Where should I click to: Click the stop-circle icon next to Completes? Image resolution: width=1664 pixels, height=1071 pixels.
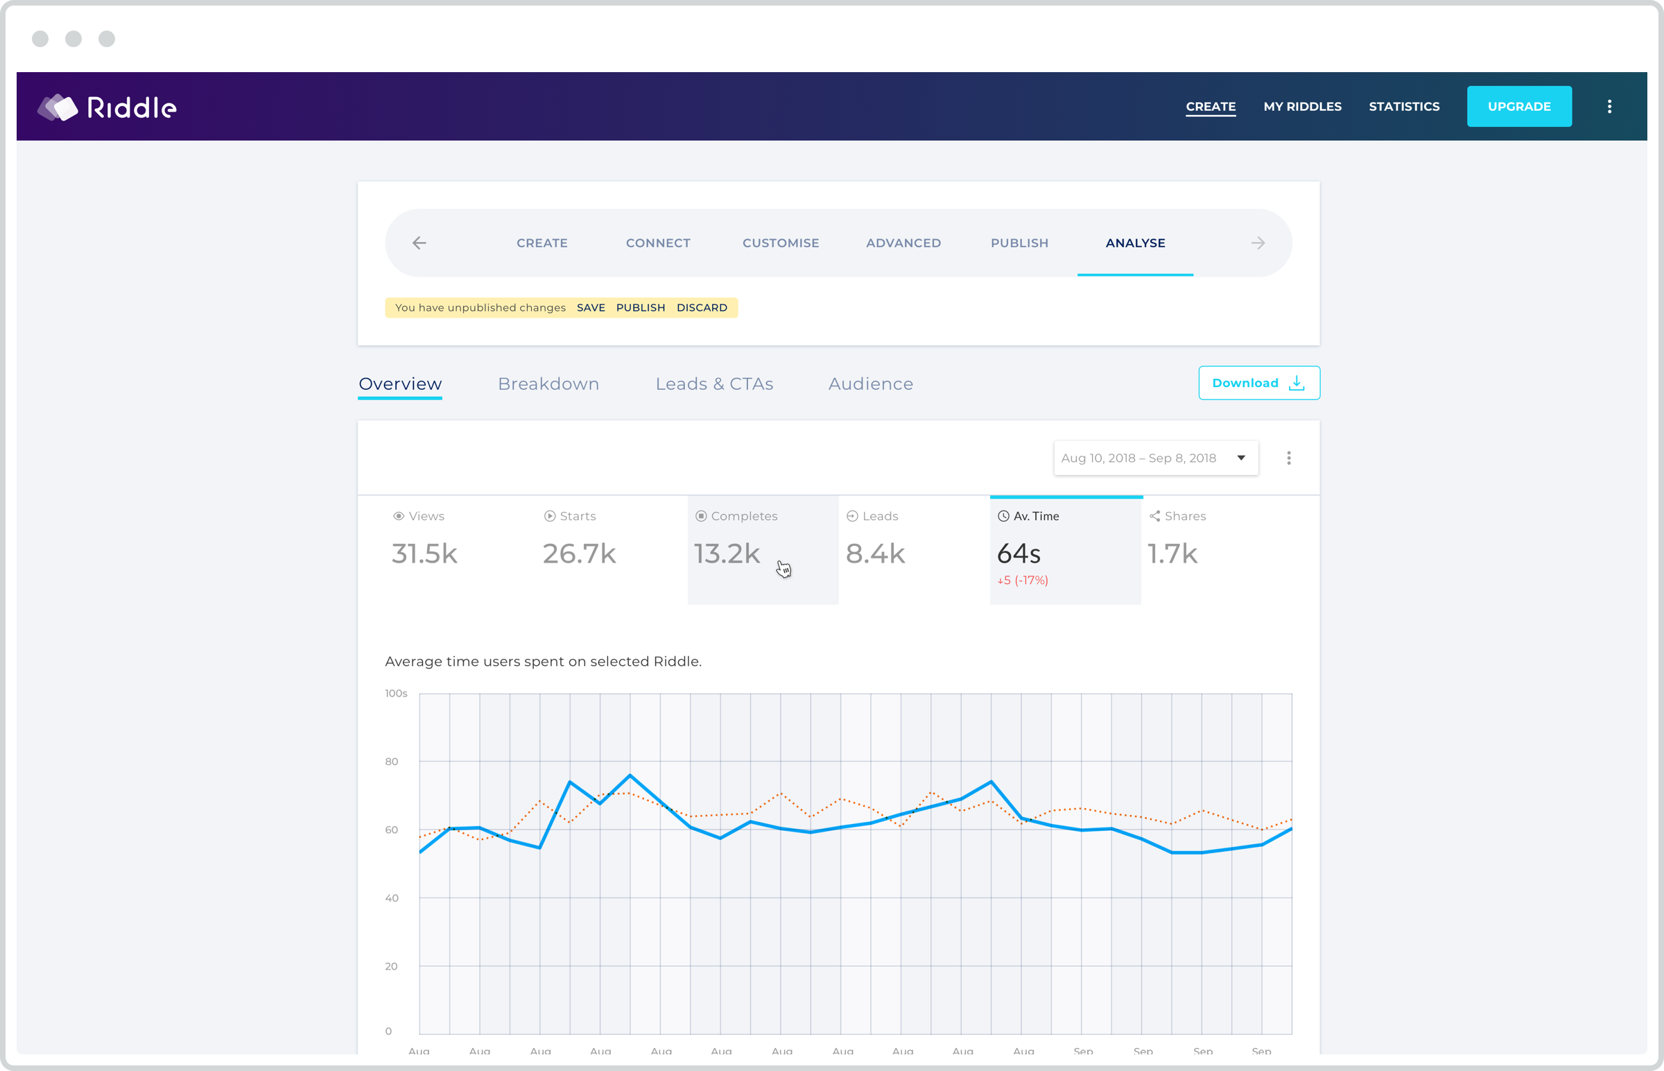point(701,516)
